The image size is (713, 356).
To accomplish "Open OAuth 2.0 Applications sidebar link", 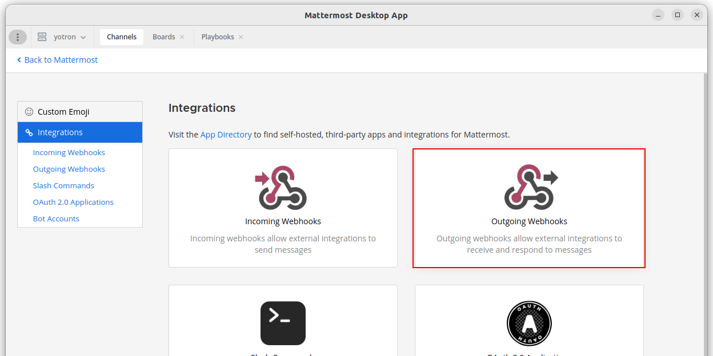I will (73, 202).
